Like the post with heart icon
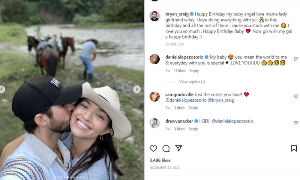Screen dimensions: 300x180 [153, 148]
